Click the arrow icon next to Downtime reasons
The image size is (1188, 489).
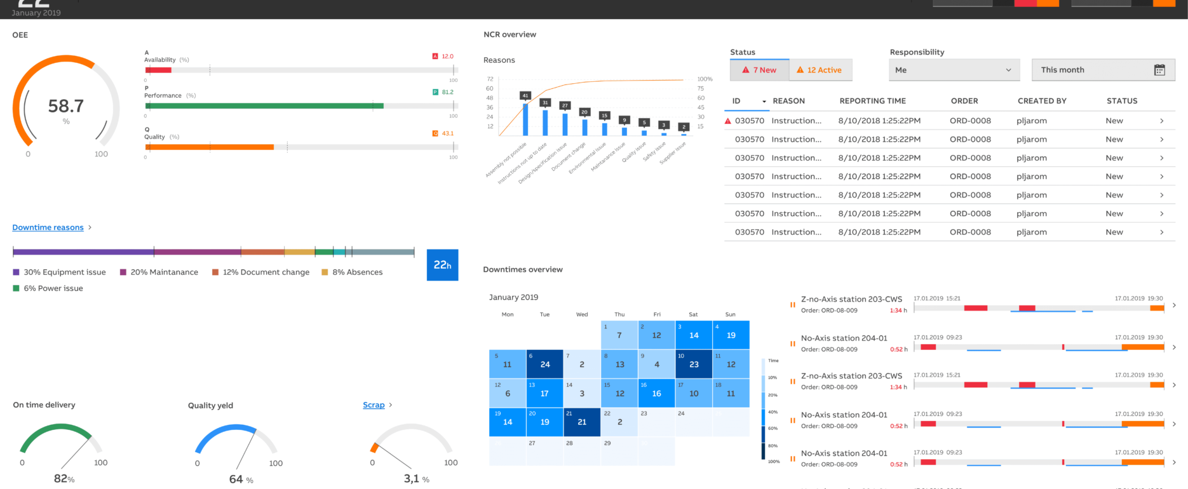pos(90,227)
